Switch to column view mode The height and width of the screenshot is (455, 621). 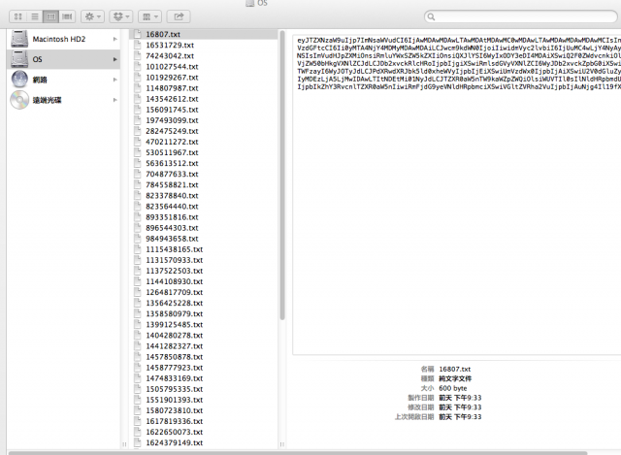[51, 16]
